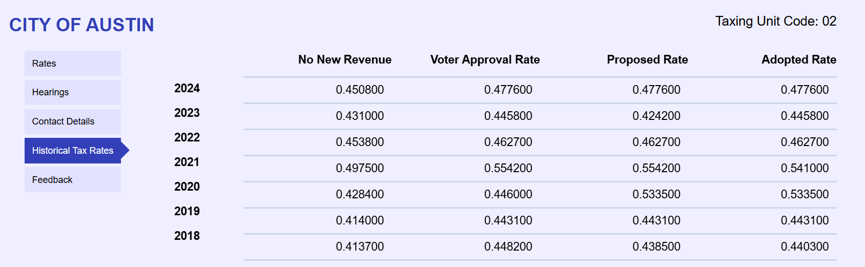865x267 pixels.
Task: Click the 2019 no new revenue value 0.414000
Action: [x=360, y=220]
